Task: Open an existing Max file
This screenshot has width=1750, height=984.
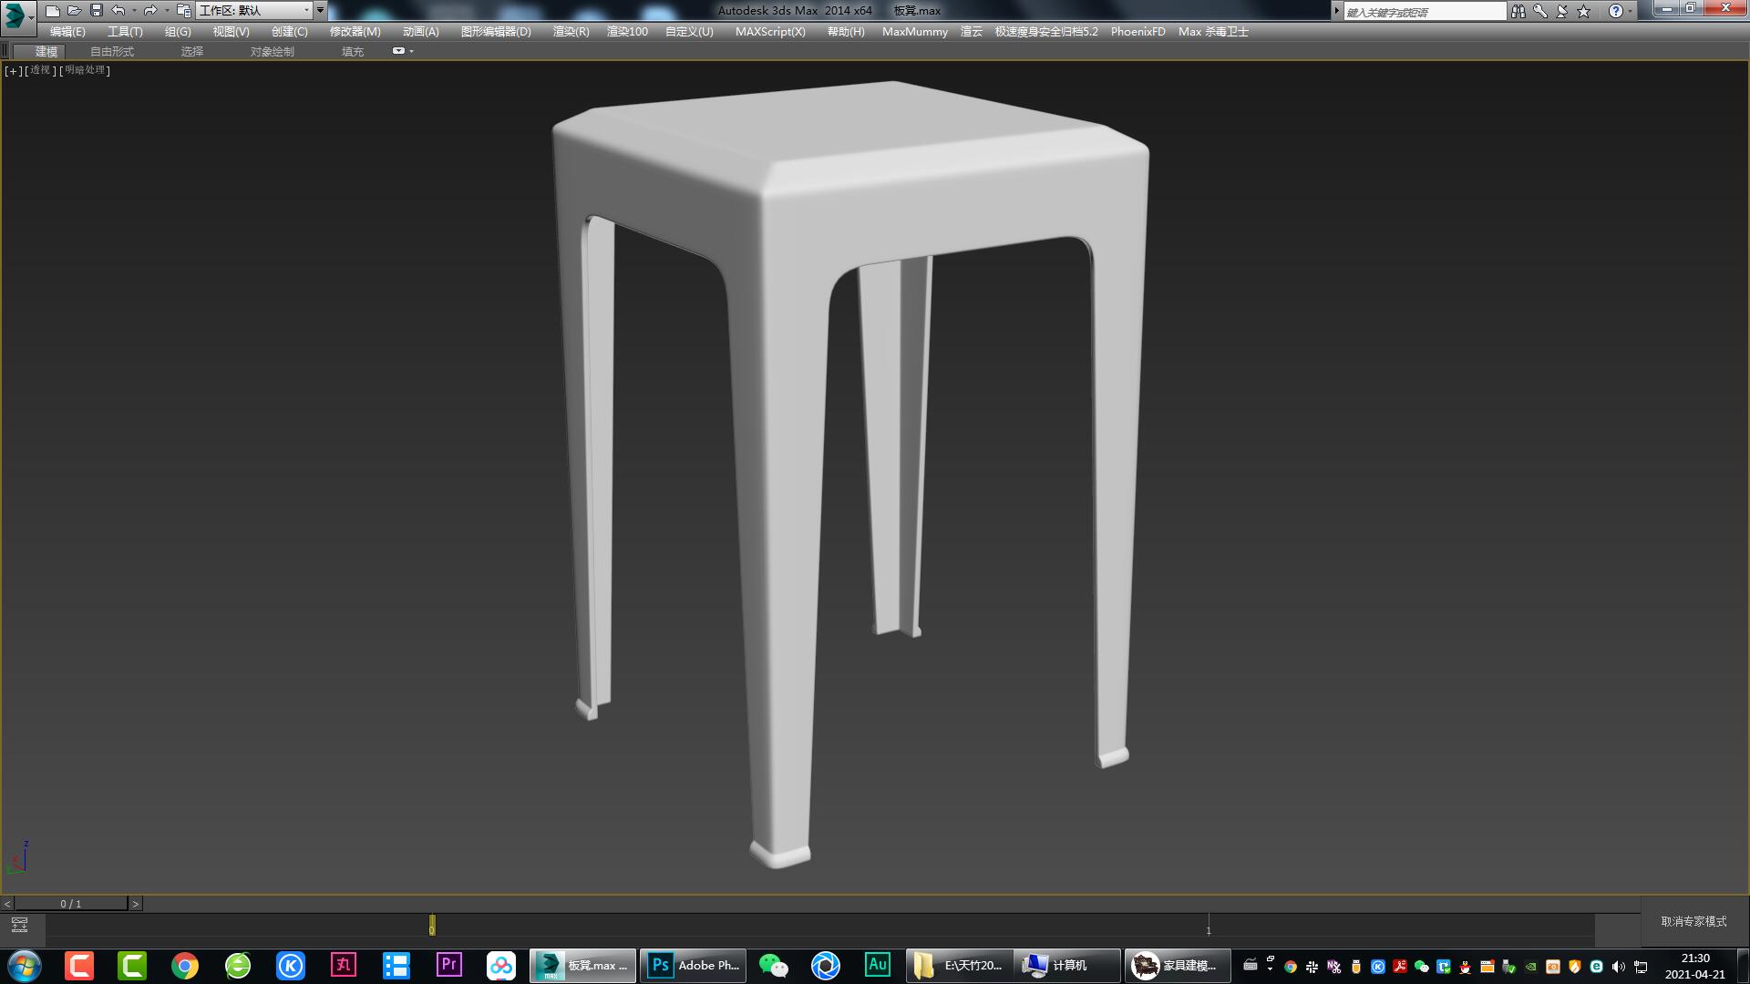Action: (74, 10)
